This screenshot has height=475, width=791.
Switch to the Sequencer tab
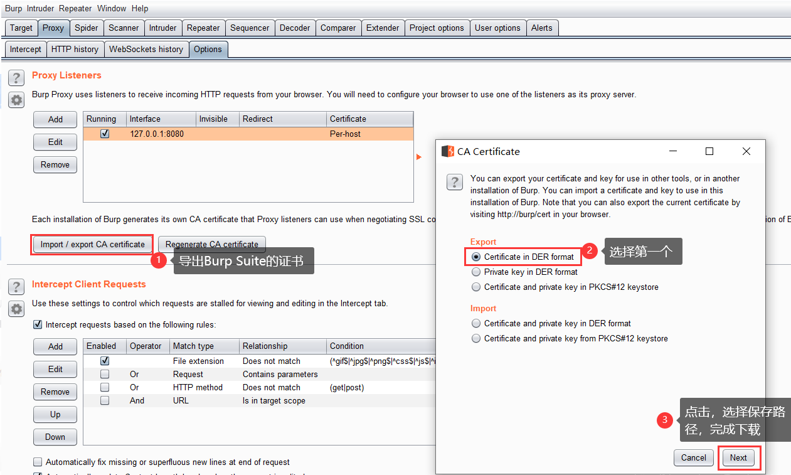[x=250, y=28]
